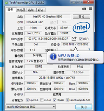The image size is (104, 111).
Task: Open the 验证 tab
Action: click(41, 10)
